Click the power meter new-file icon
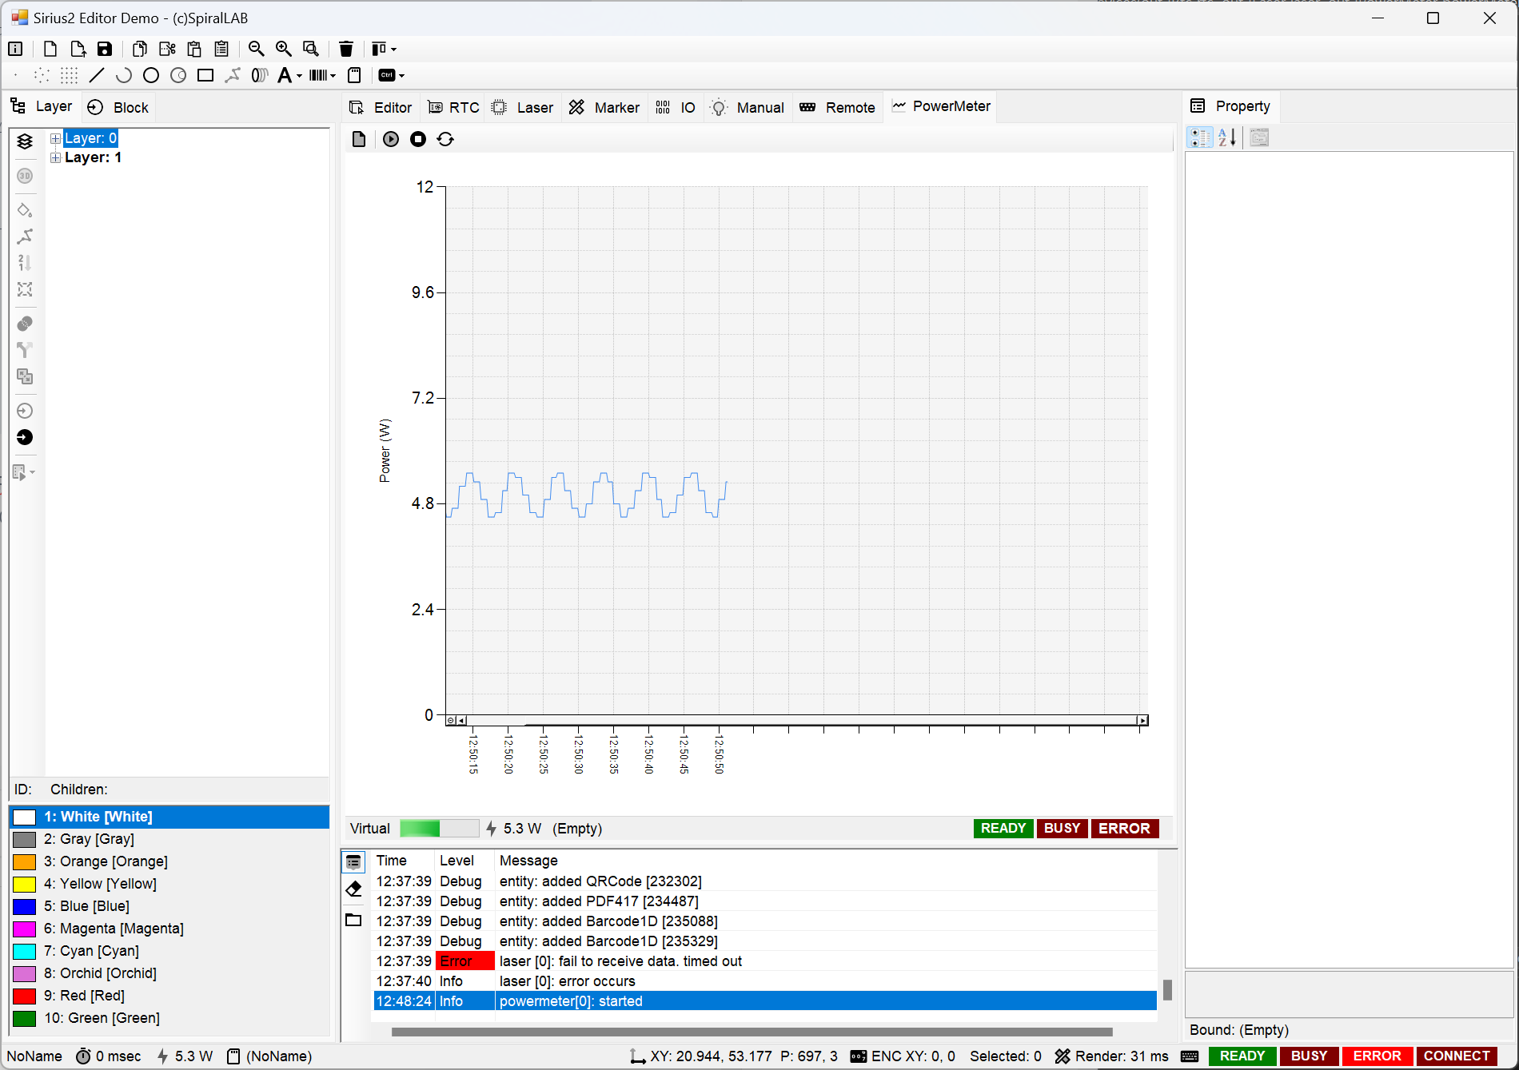 point(359,139)
